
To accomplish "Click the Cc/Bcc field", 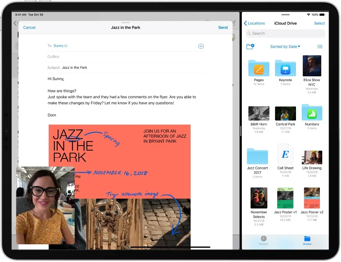I will coord(125,57).
